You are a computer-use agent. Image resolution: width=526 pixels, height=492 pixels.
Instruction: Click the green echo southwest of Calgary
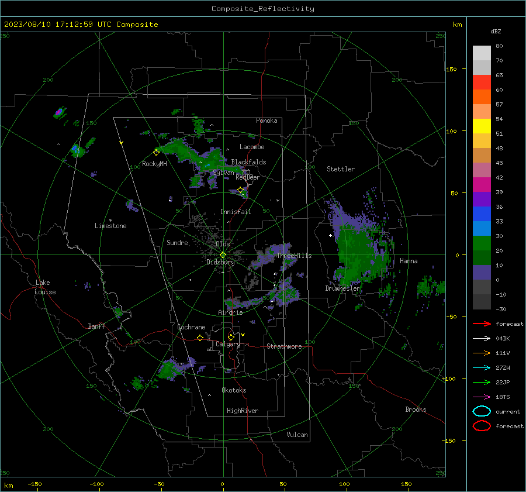[x=167, y=370]
